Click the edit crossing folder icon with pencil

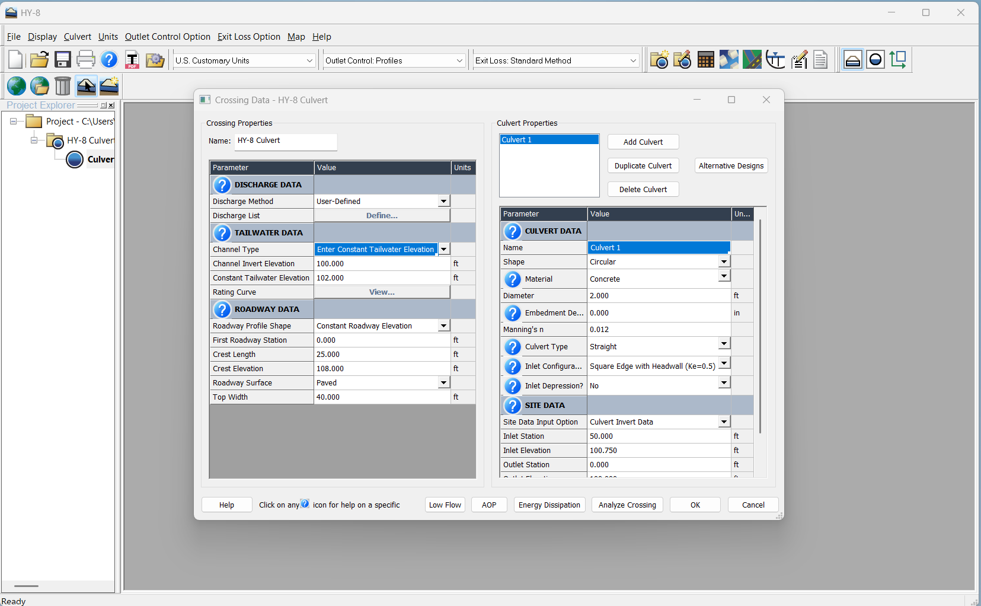[682, 60]
